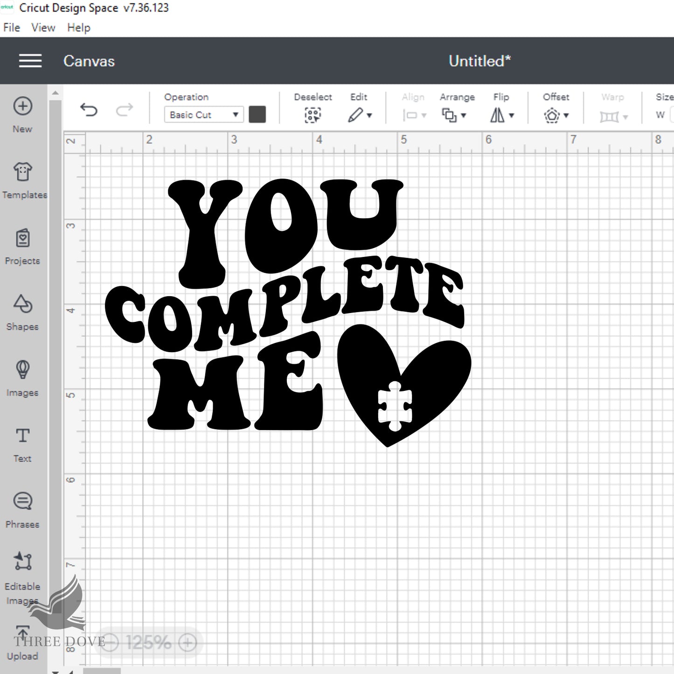Click the Upload icon

point(22,632)
